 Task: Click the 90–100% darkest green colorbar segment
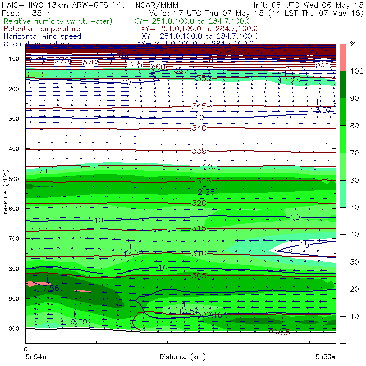(x=343, y=85)
